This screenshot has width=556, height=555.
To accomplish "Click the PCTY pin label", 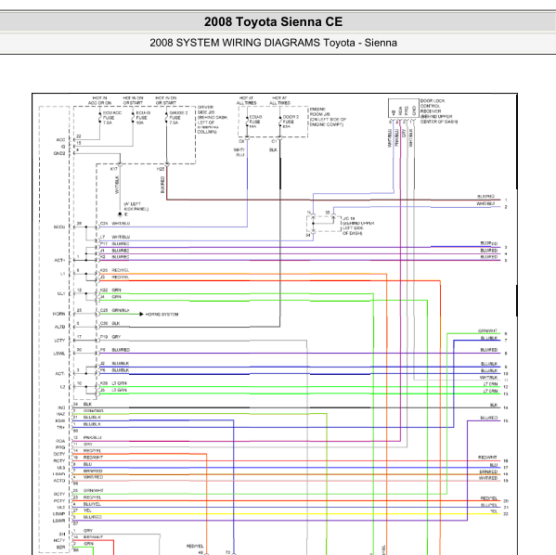I will point(59,501).
